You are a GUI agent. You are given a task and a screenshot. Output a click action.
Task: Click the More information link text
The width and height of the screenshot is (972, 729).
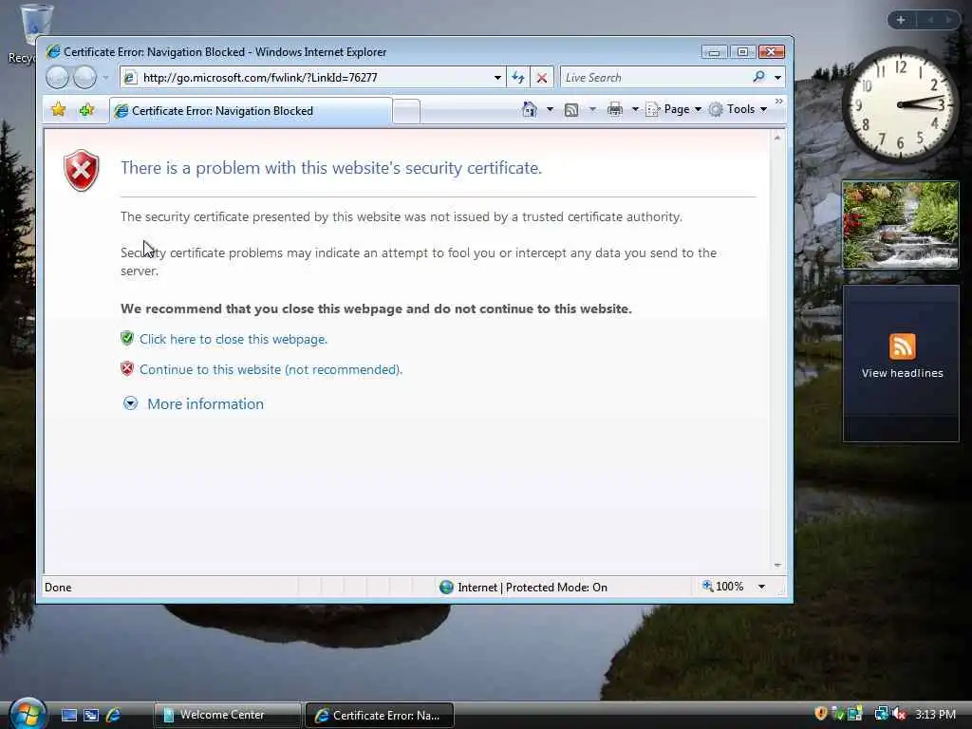click(x=205, y=403)
